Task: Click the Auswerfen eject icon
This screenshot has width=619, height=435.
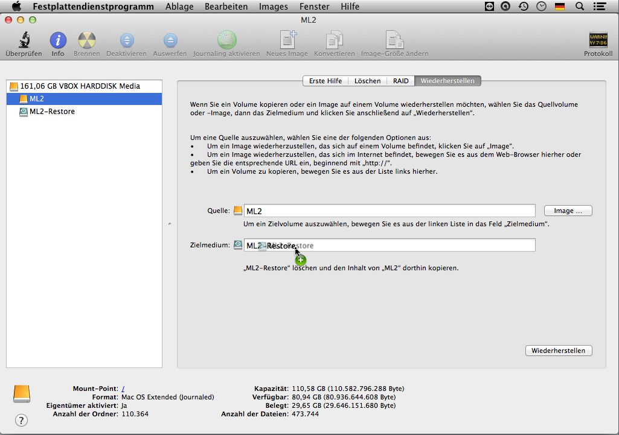Action: pos(170,40)
